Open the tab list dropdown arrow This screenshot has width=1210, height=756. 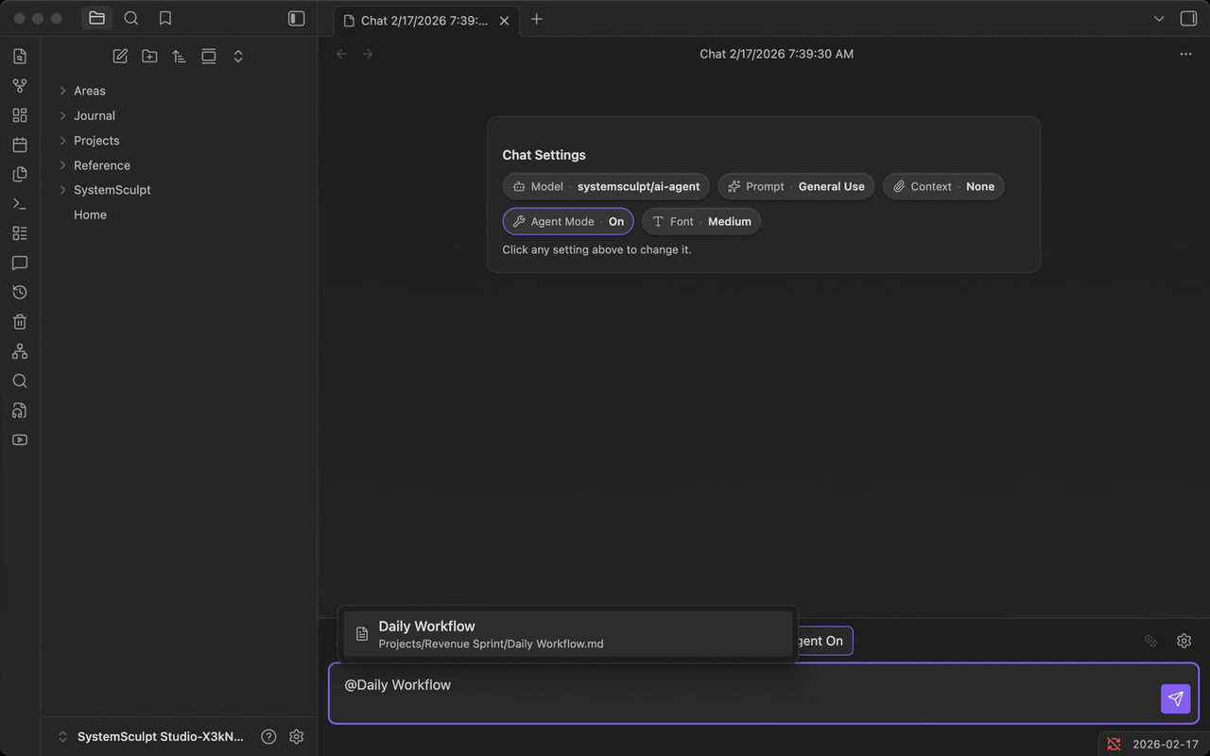[1158, 18]
